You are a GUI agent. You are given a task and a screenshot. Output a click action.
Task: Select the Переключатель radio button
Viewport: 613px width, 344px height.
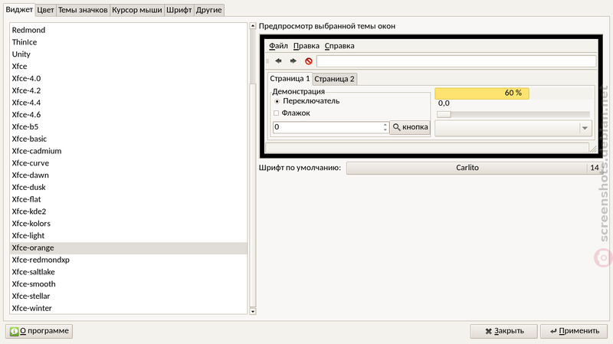pyautogui.click(x=277, y=101)
